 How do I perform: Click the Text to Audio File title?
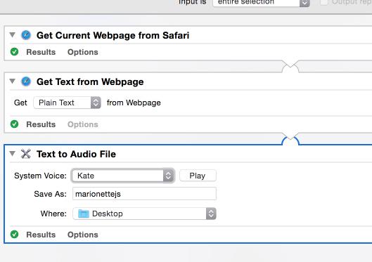(76, 155)
